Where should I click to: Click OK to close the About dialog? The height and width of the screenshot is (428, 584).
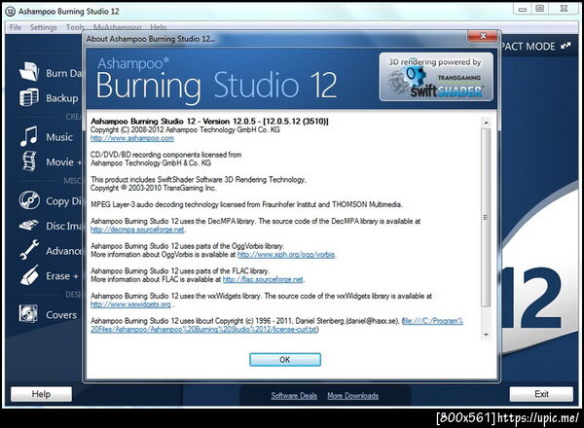point(285,360)
